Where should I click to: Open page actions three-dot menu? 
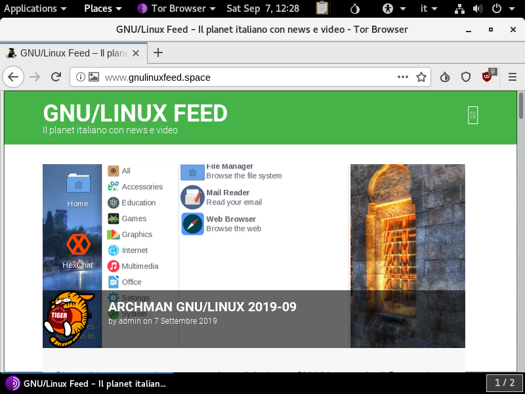point(403,77)
